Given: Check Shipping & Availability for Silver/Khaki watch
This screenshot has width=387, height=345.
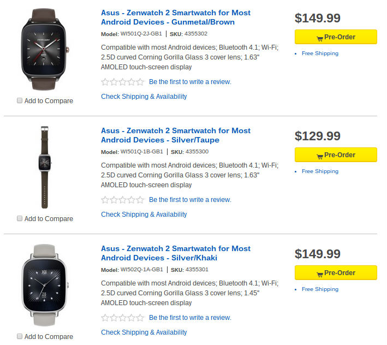Looking at the screenshot, I should point(144,332).
